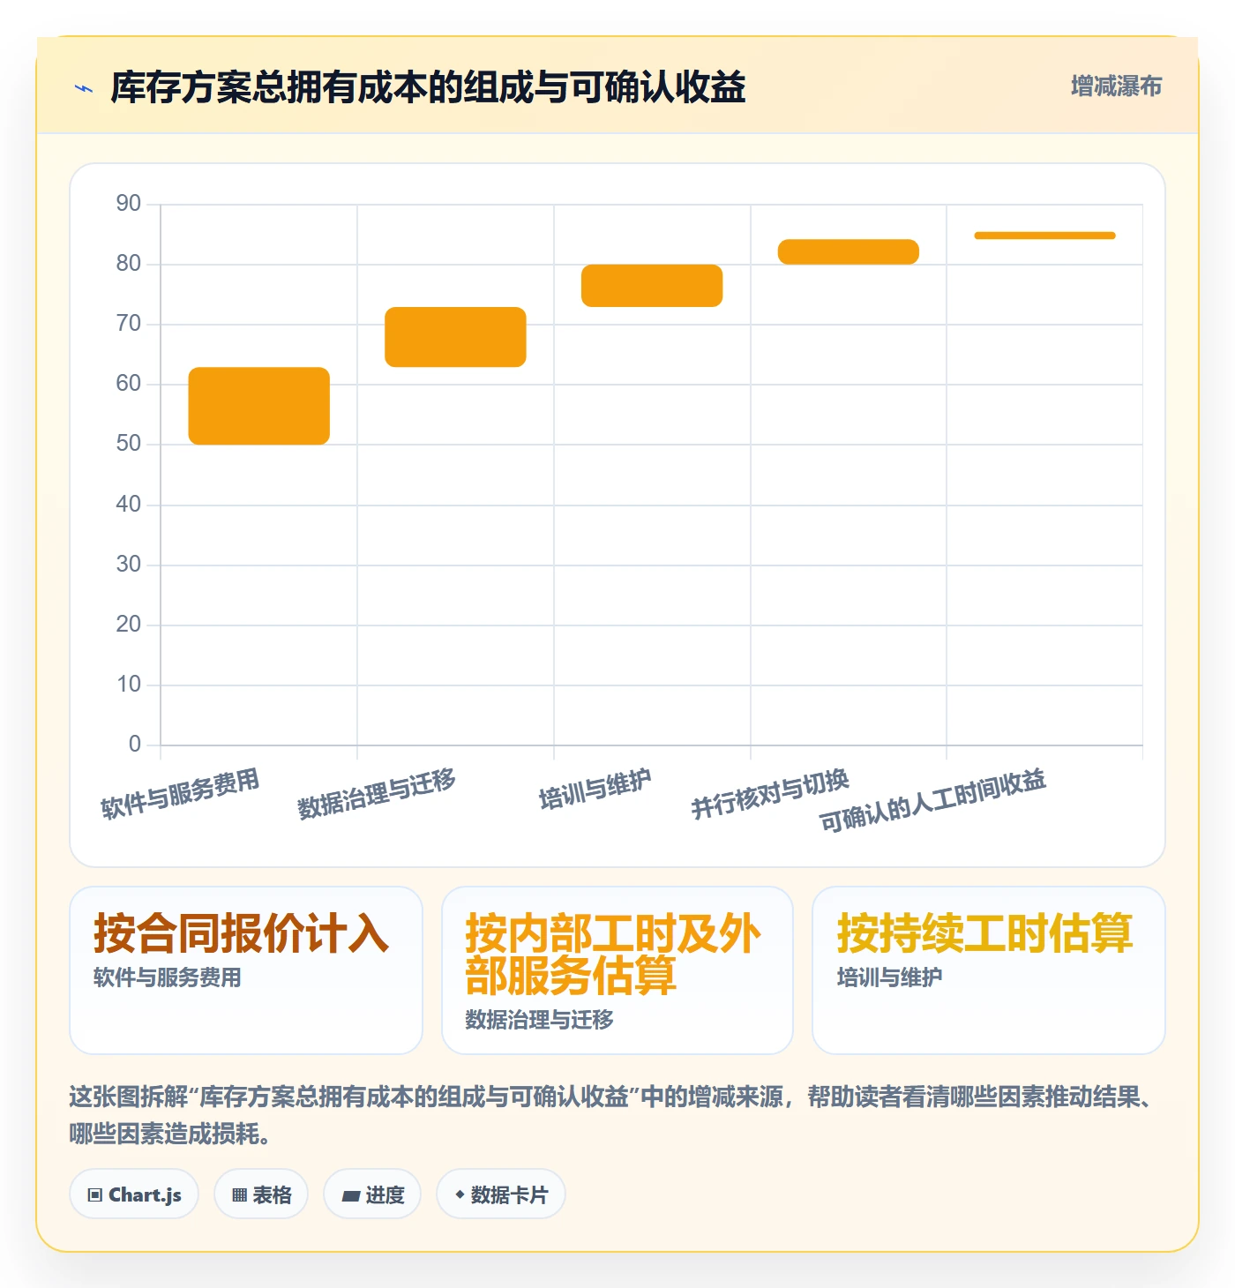Select the 数据治理与迁移 waterfall bar
The image size is (1235, 1288).
pos(455,337)
